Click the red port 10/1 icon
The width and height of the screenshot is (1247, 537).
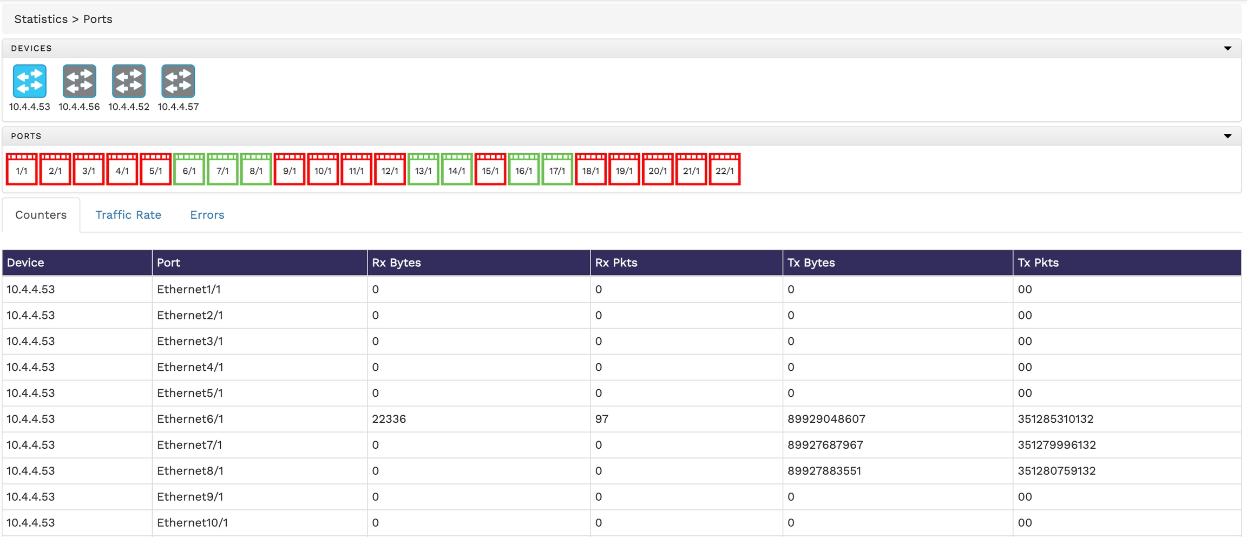[x=323, y=169]
